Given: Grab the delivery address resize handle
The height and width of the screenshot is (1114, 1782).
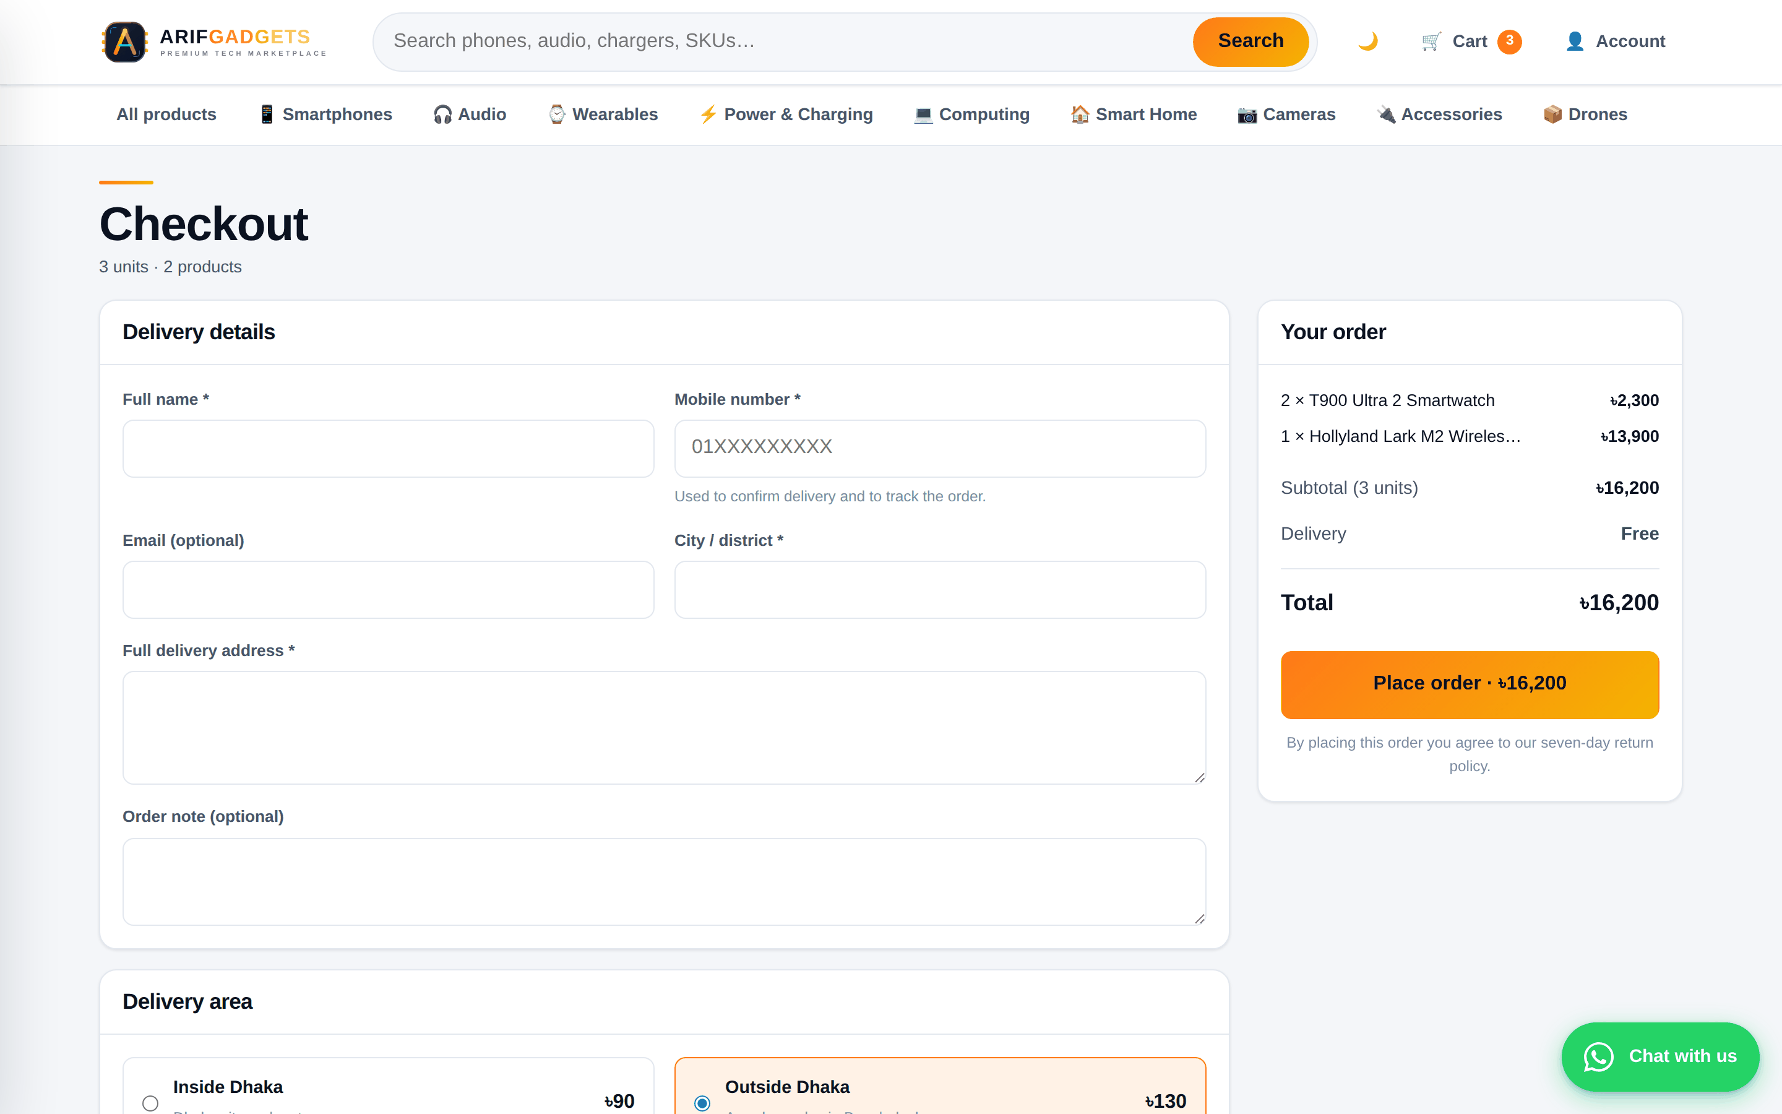Looking at the screenshot, I should pos(1200,778).
